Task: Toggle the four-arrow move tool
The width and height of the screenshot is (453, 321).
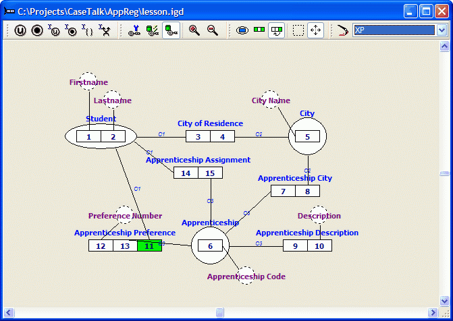Action: (x=315, y=30)
